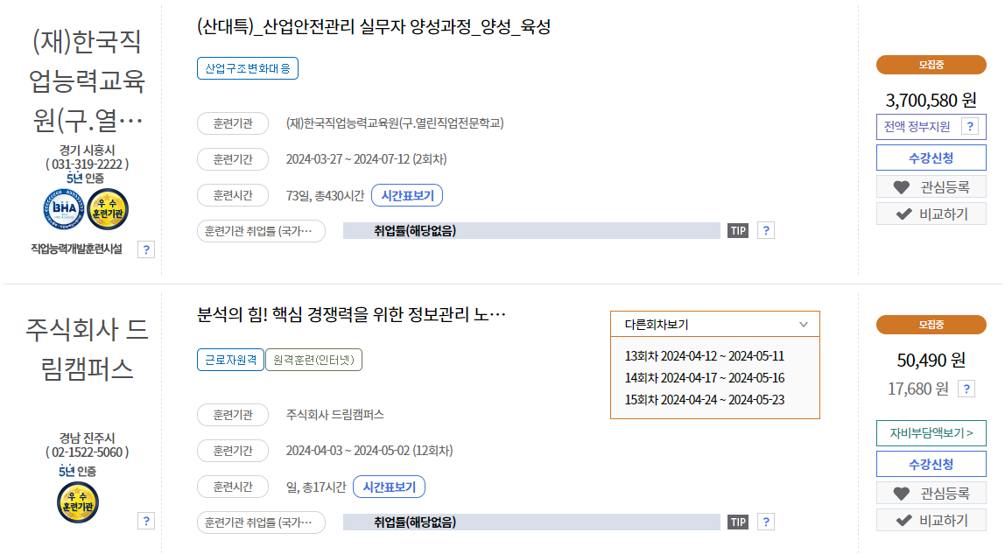This screenshot has height=554, width=1005.
Task: Click the 우수훈련기관 gold badge for 드림캠퍼스
Action: (79, 502)
